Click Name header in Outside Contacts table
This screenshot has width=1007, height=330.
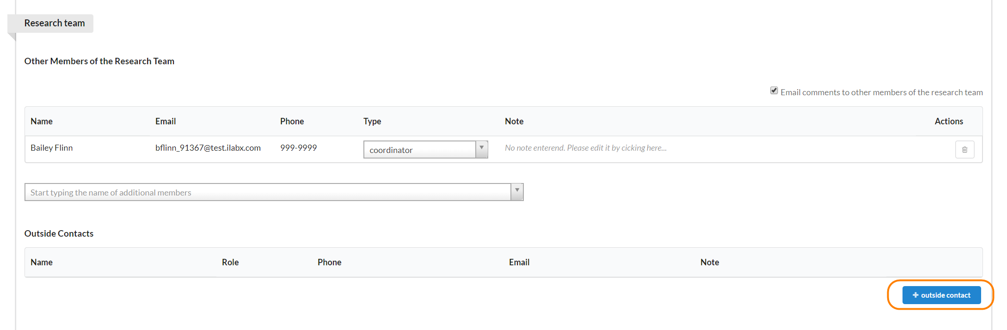42,262
